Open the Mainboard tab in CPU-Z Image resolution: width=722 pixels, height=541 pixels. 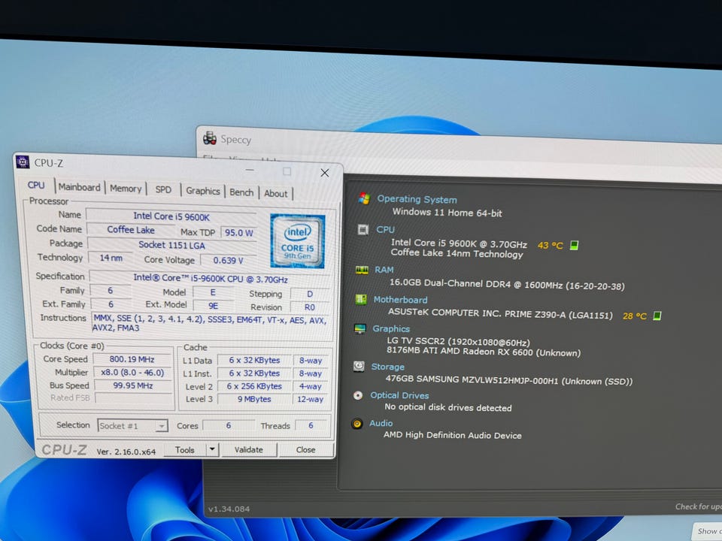[79, 187]
